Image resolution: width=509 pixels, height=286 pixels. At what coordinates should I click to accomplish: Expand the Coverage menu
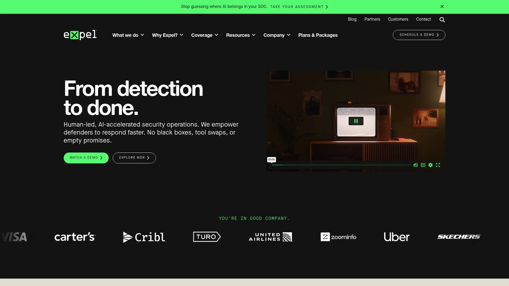[x=205, y=35]
